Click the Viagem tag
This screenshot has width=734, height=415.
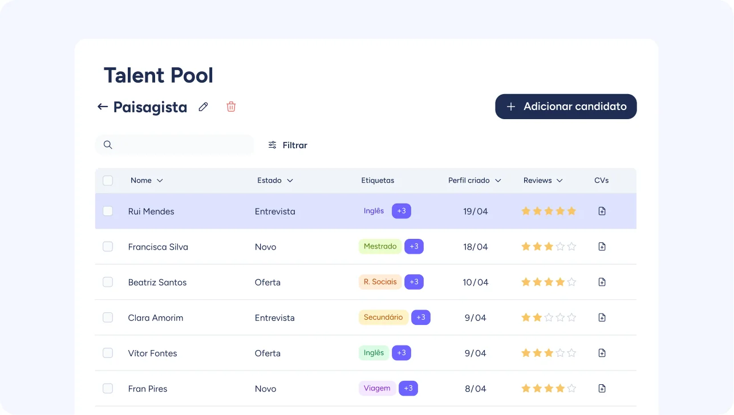377,388
